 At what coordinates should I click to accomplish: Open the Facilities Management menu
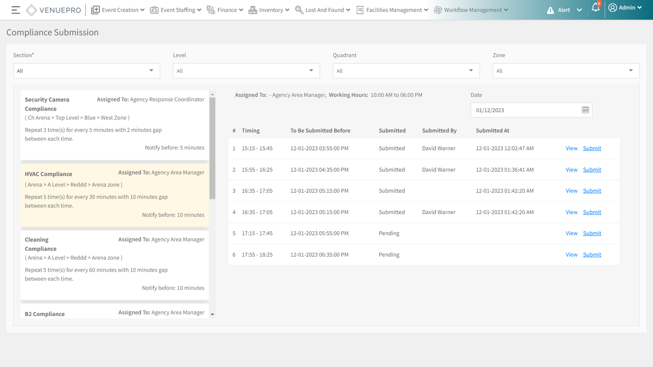[392, 10]
